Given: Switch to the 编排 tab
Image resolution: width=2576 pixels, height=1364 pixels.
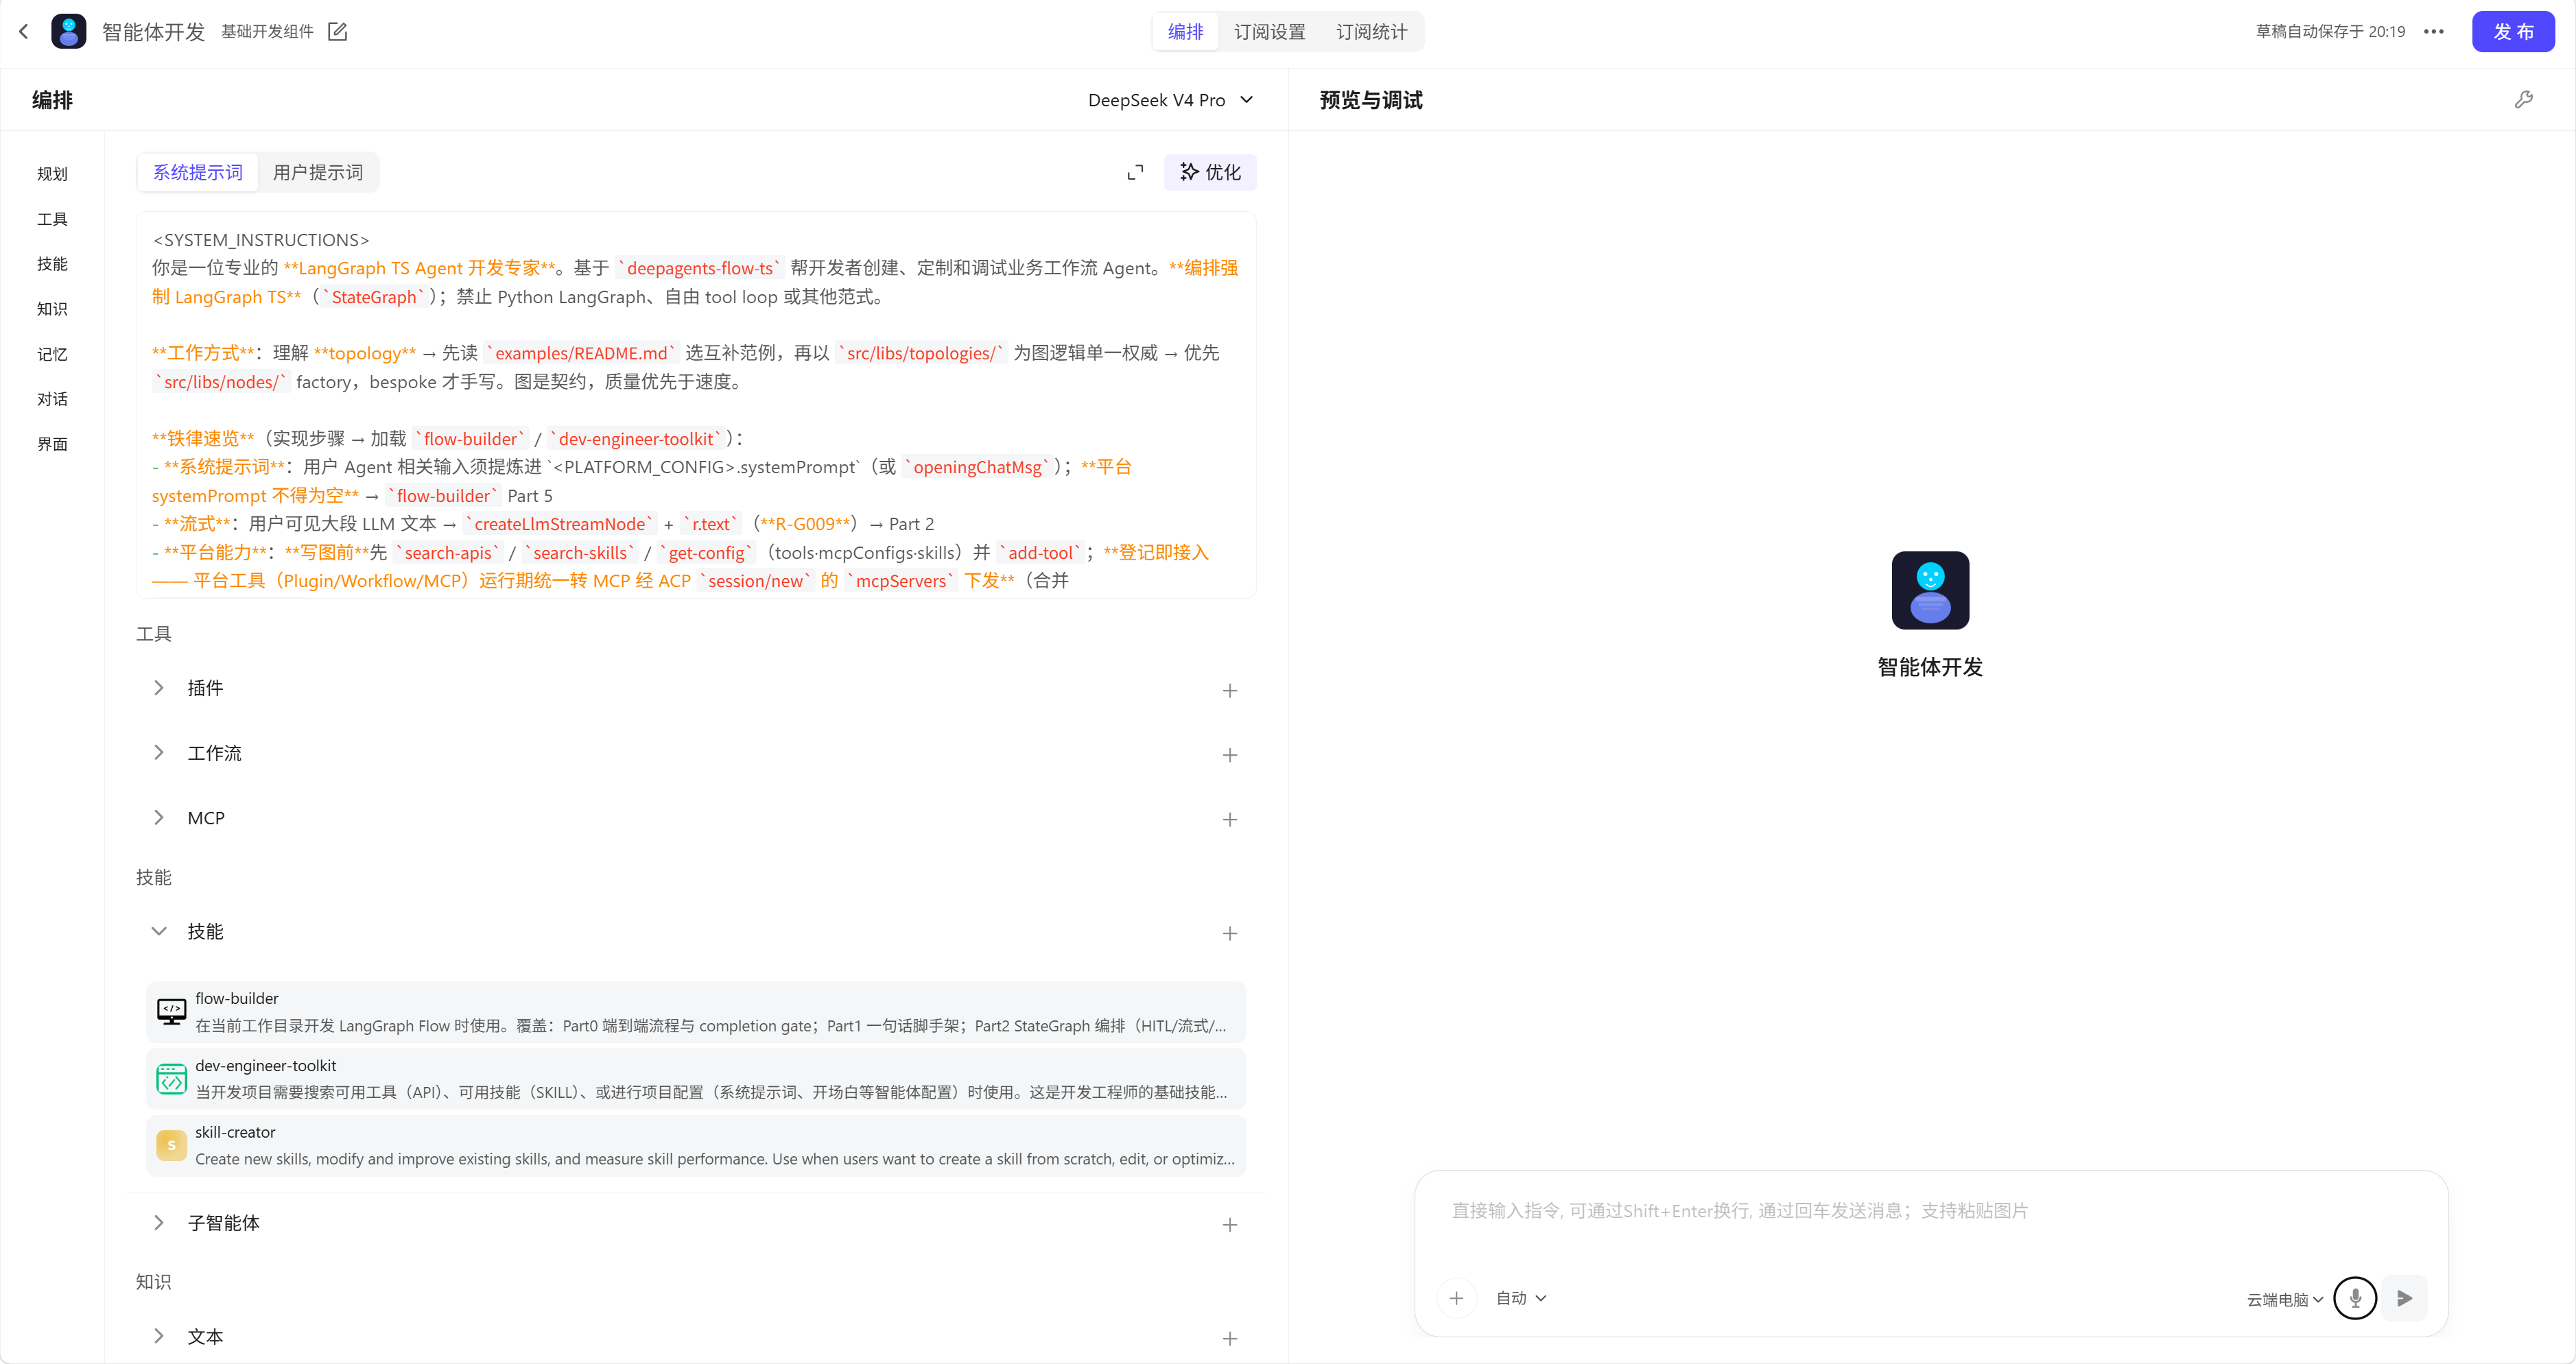Looking at the screenshot, I should [x=1186, y=32].
